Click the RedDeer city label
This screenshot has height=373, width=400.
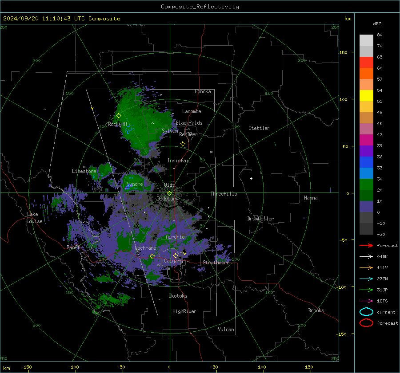click(x=188, y=134)
